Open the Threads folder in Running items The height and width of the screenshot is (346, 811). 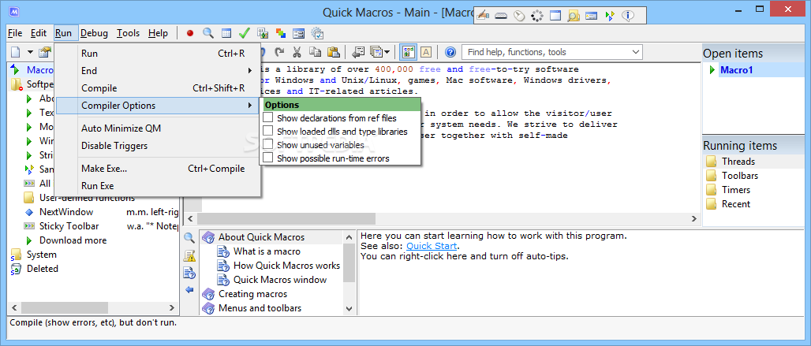point(738,162)
